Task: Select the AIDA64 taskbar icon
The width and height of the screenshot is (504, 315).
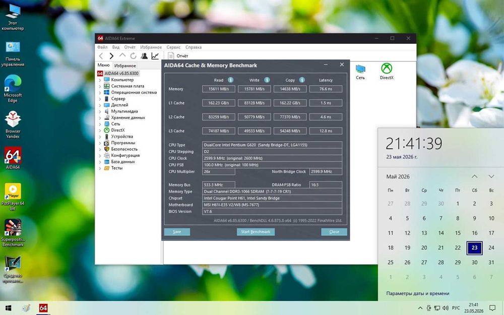Action: 43,308
